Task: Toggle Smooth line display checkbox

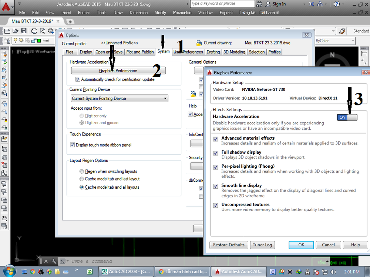Action: (215, 186)
